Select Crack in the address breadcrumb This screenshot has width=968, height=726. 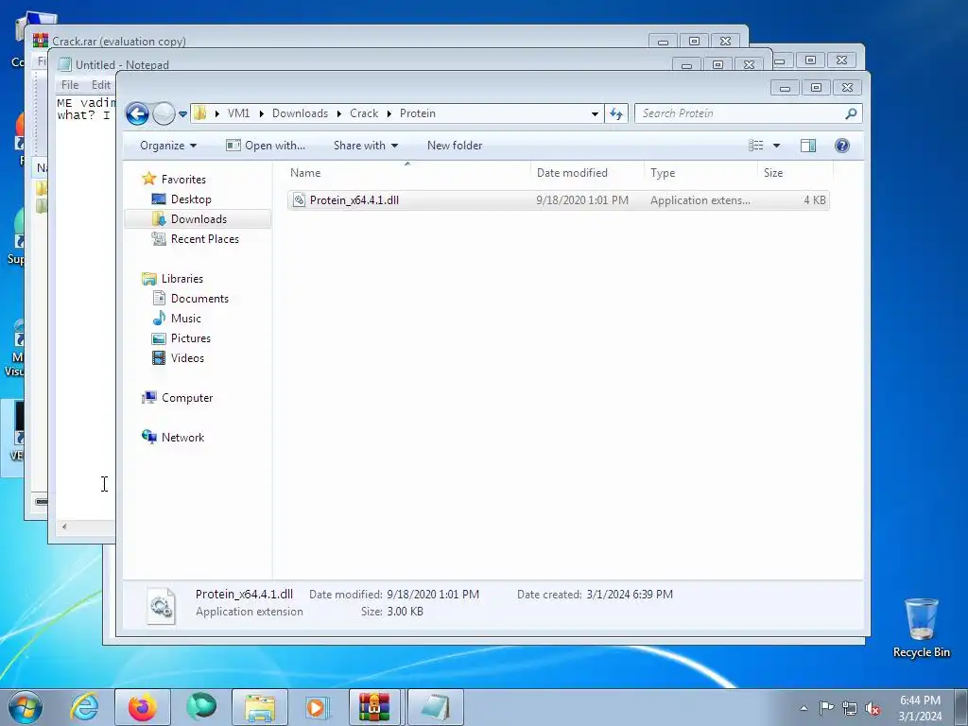pos(364,113)
